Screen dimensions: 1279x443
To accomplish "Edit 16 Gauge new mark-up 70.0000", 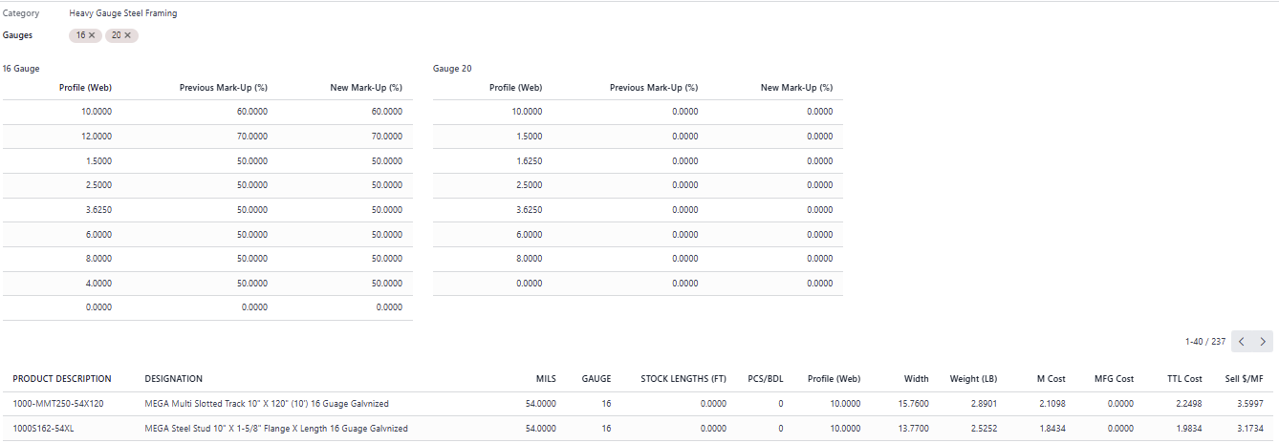I will pos(387,137).
